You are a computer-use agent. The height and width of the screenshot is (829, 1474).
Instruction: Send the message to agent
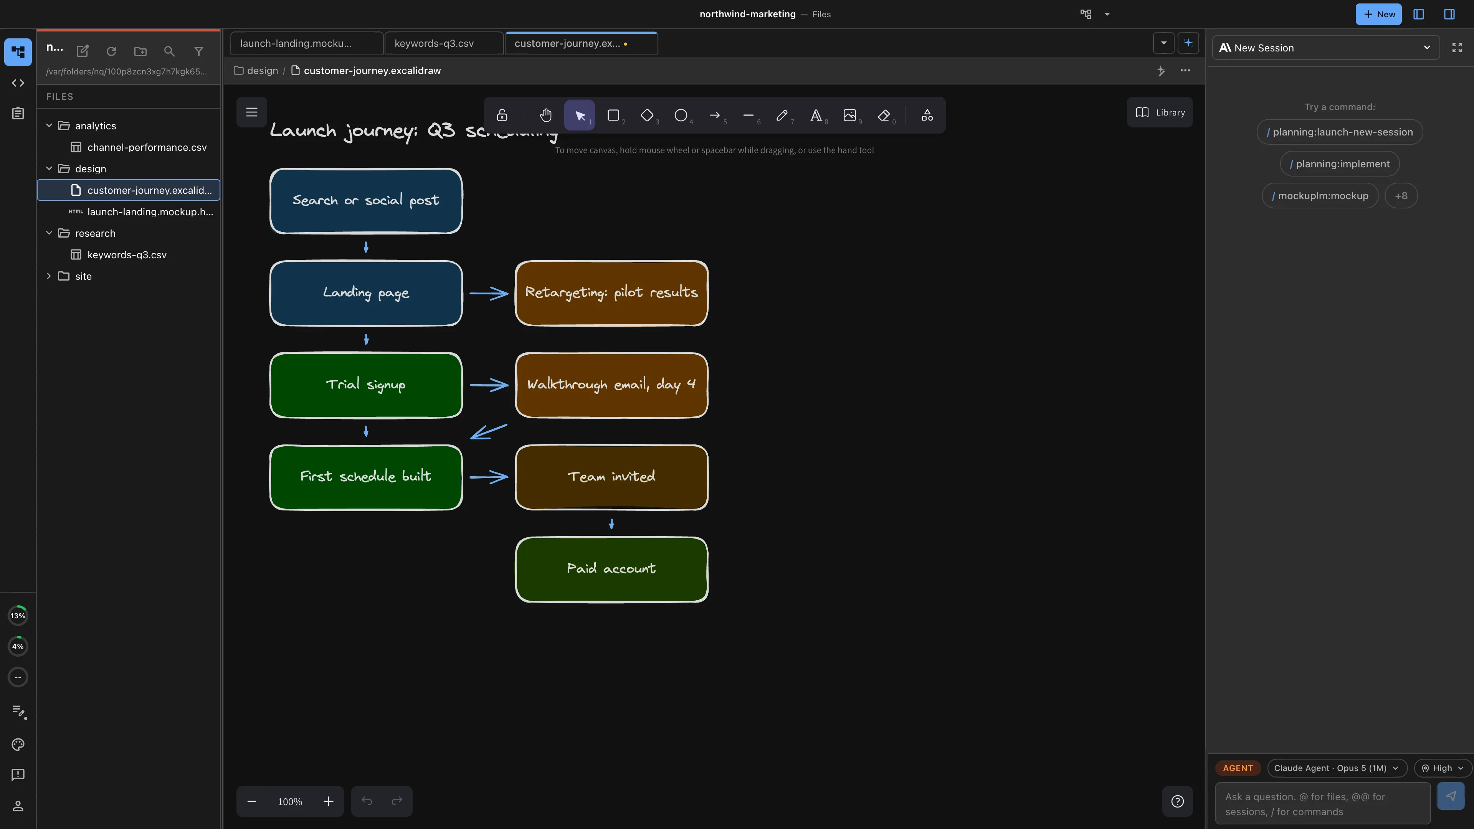pyautogui.click(x=1451, y=796)
